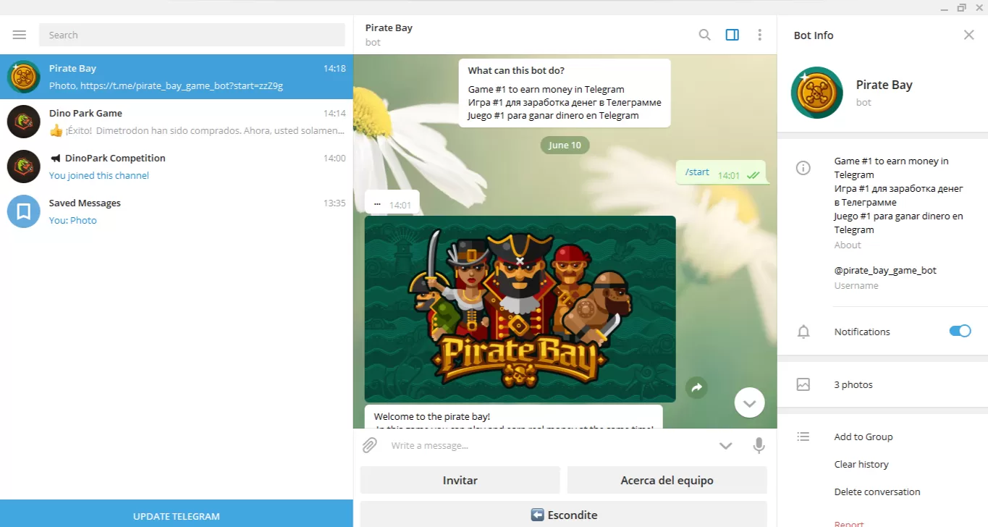Viewport: 988px width, 527px height.
Task: Click the Add to Group list icon
Action: [x=803, y=437]
